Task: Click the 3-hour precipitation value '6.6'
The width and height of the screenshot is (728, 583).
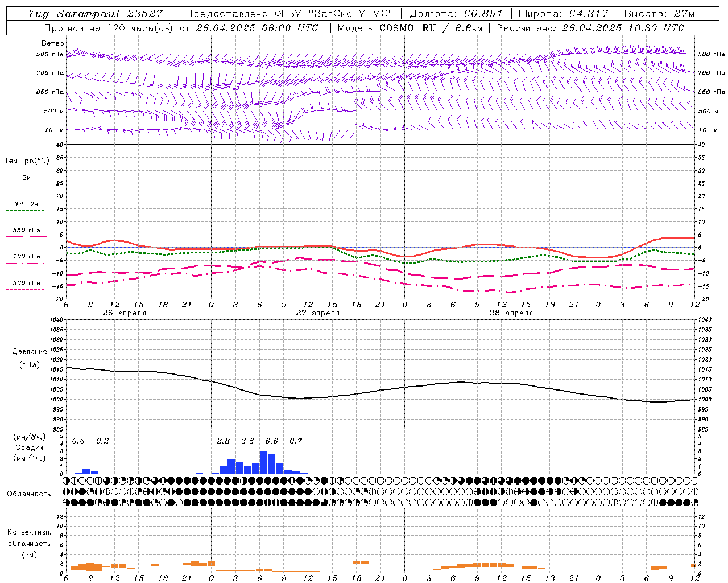Action: click(x=272, y=441)
